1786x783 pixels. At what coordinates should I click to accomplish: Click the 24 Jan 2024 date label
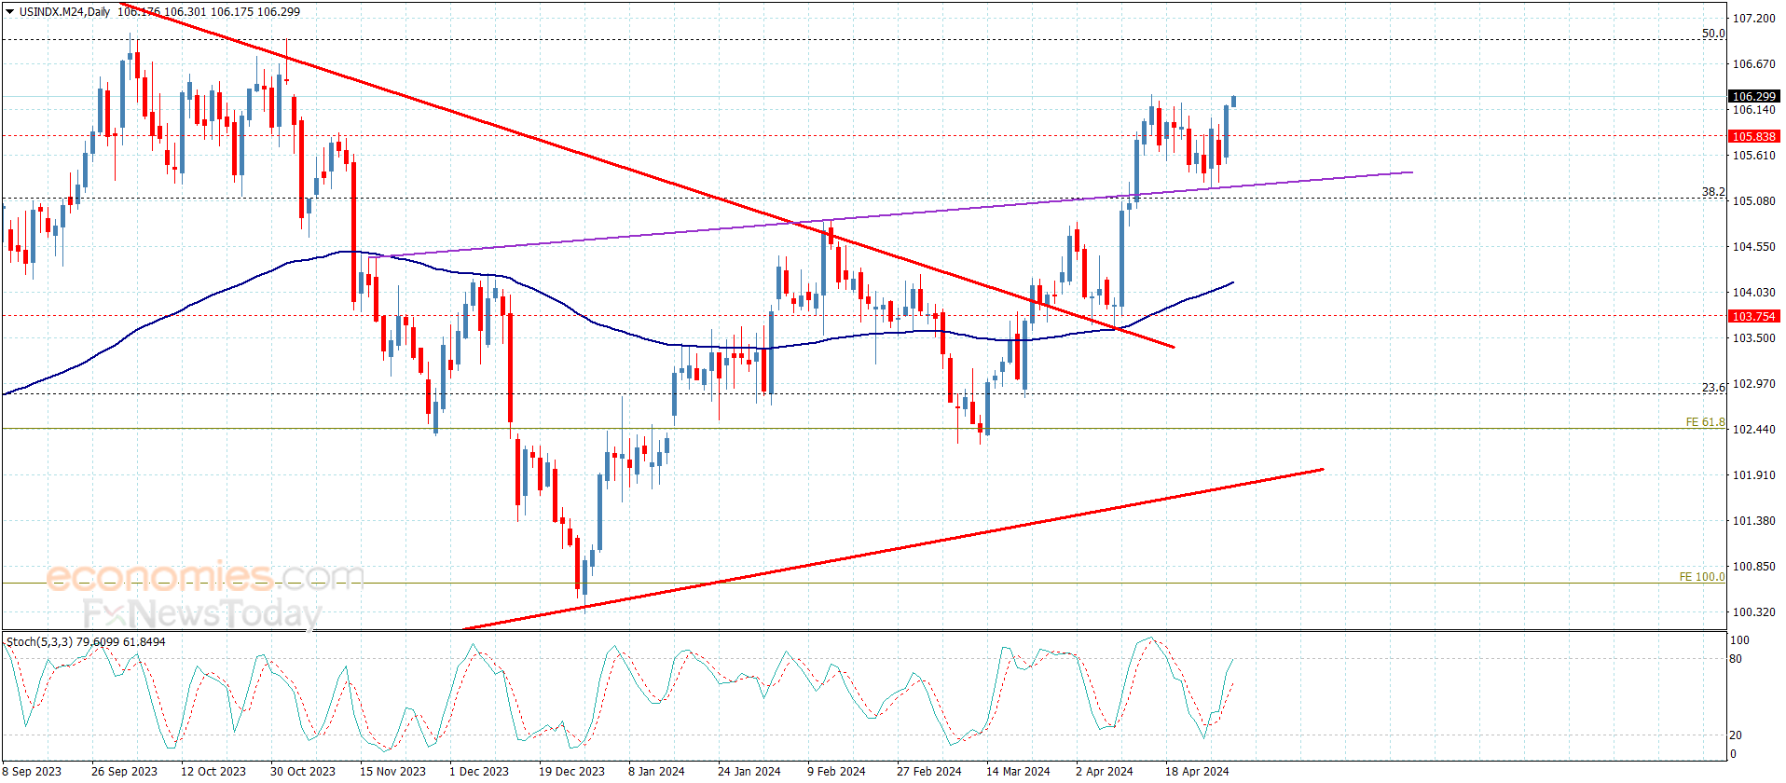[x=749, y=771]
